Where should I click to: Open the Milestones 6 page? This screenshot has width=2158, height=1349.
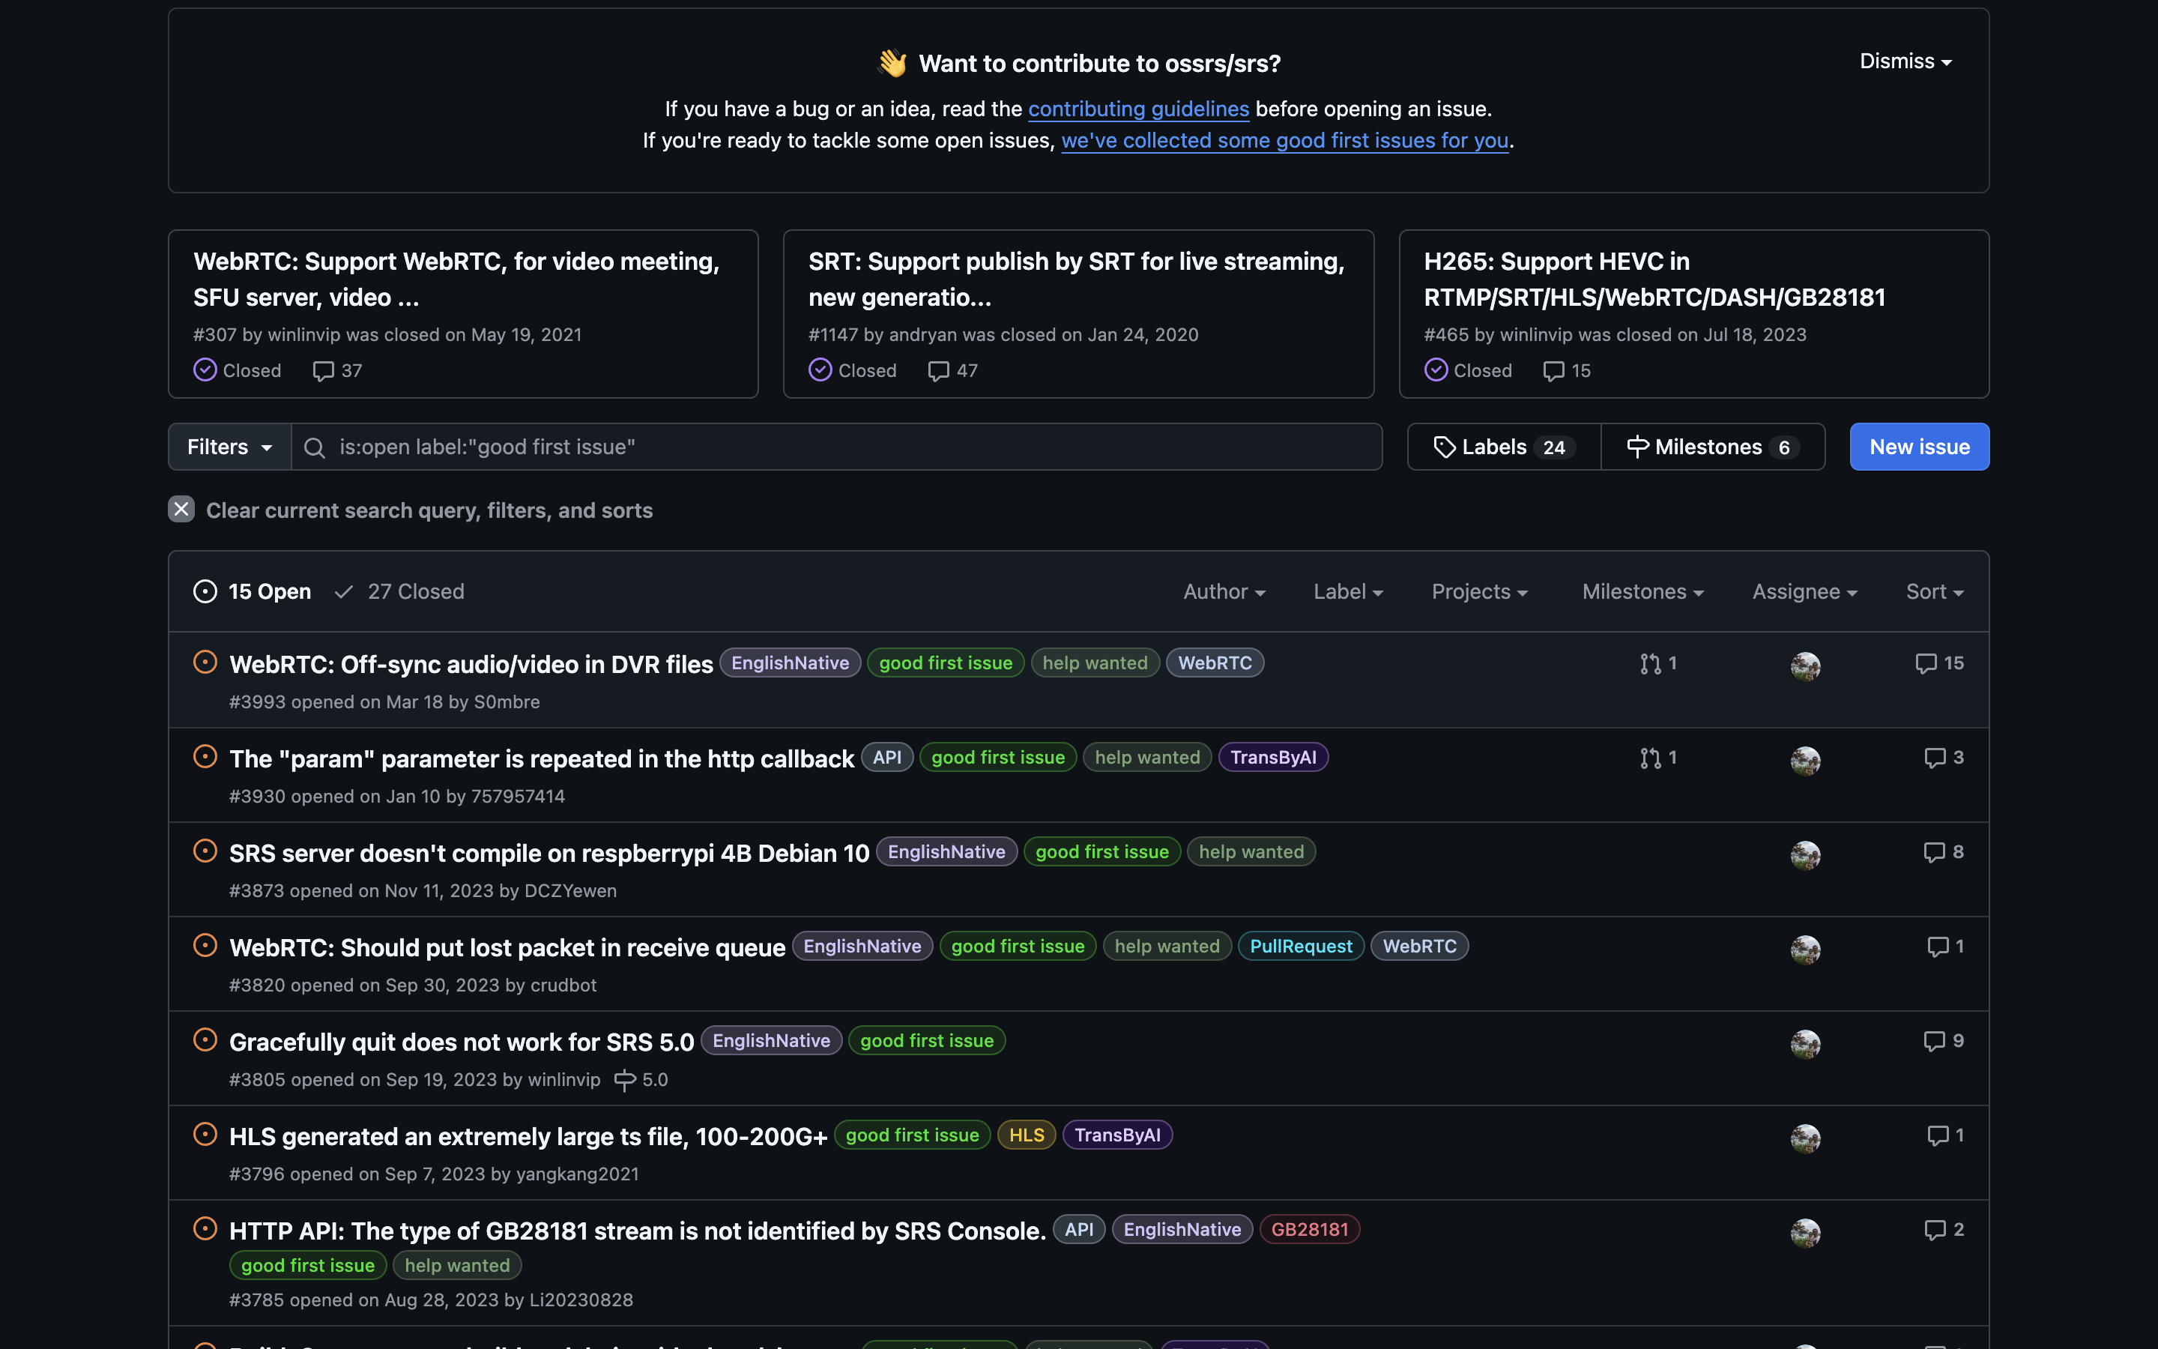pos(1712,447)
